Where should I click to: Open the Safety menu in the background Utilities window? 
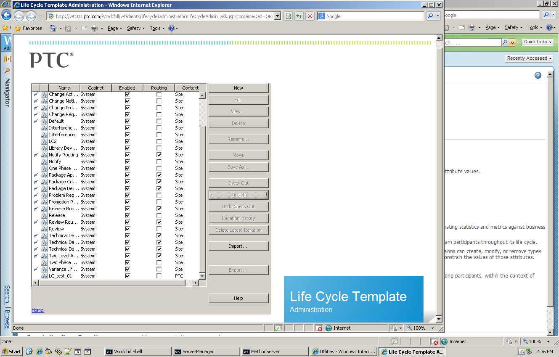tap(514, 27)
